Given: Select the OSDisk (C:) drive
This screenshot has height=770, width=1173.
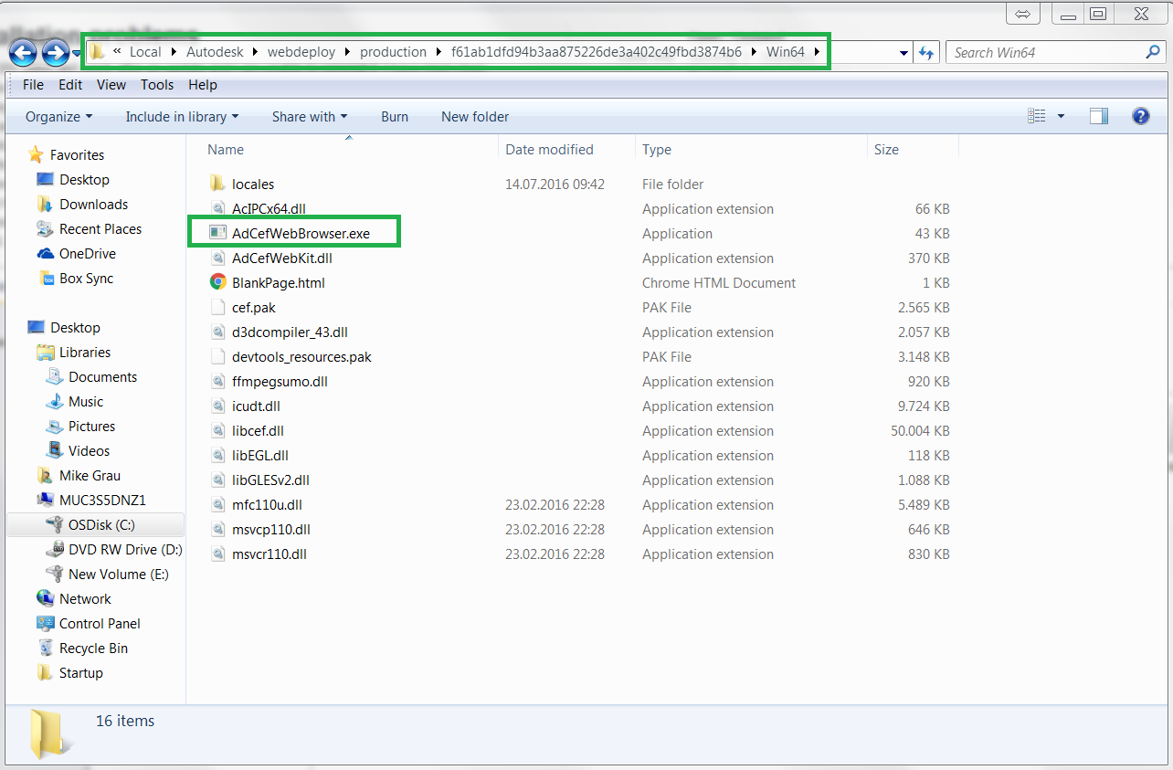Looking at the screenshot, I should coord(97,524).
